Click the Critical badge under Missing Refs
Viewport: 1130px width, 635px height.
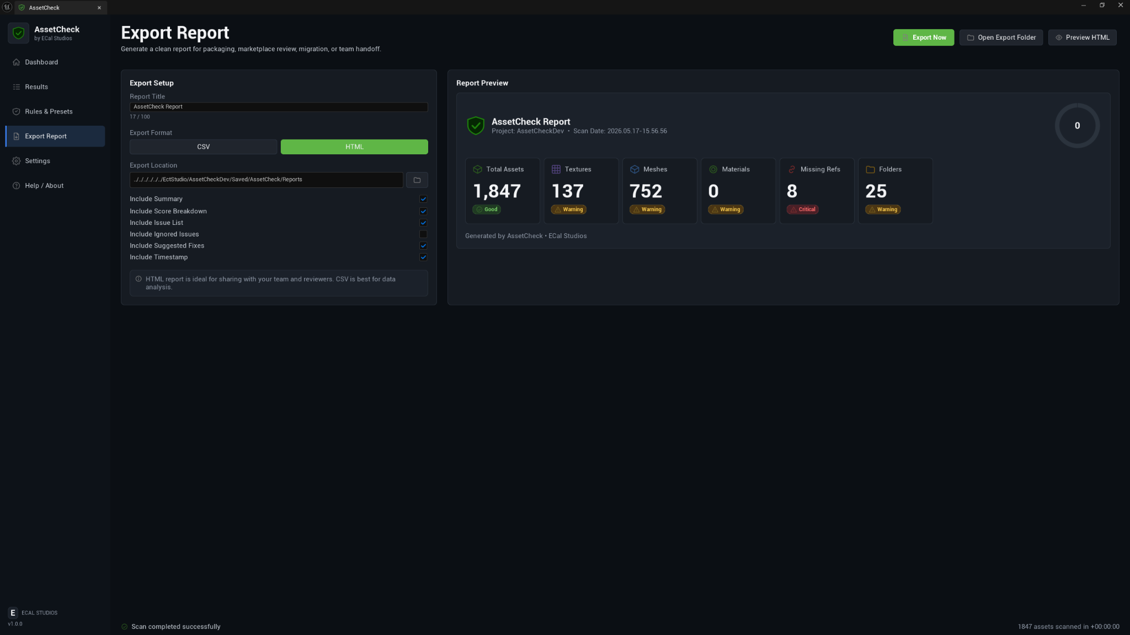point(802,209)
